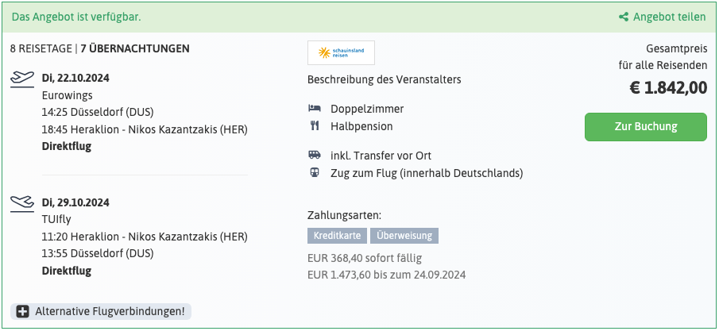The image size is (719, 331).
Task: Click the train icon for Zug zum Flug
Action: [x=315, y=173]
